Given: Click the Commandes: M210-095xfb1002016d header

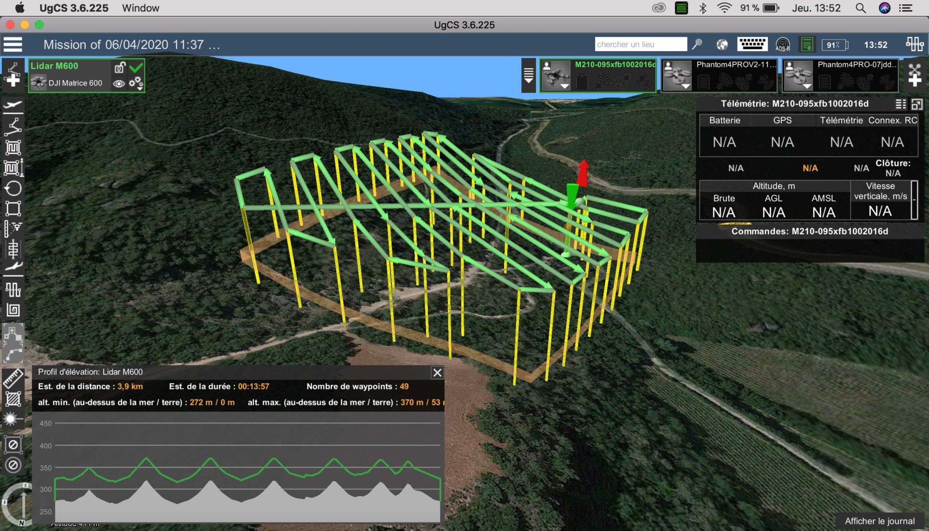Looking at the screenshot, I should 810,231.
